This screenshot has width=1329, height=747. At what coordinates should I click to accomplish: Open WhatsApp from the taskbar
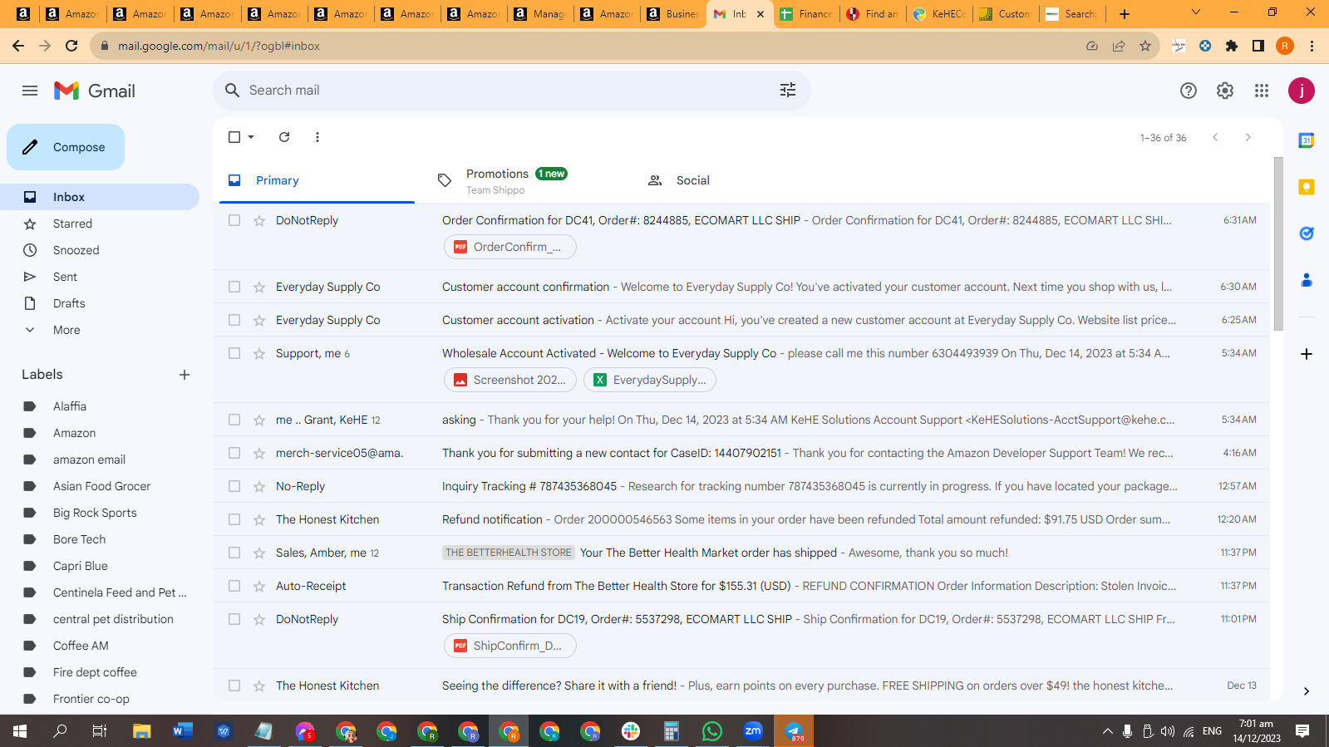pyautogui.click(x=712, y=731)
